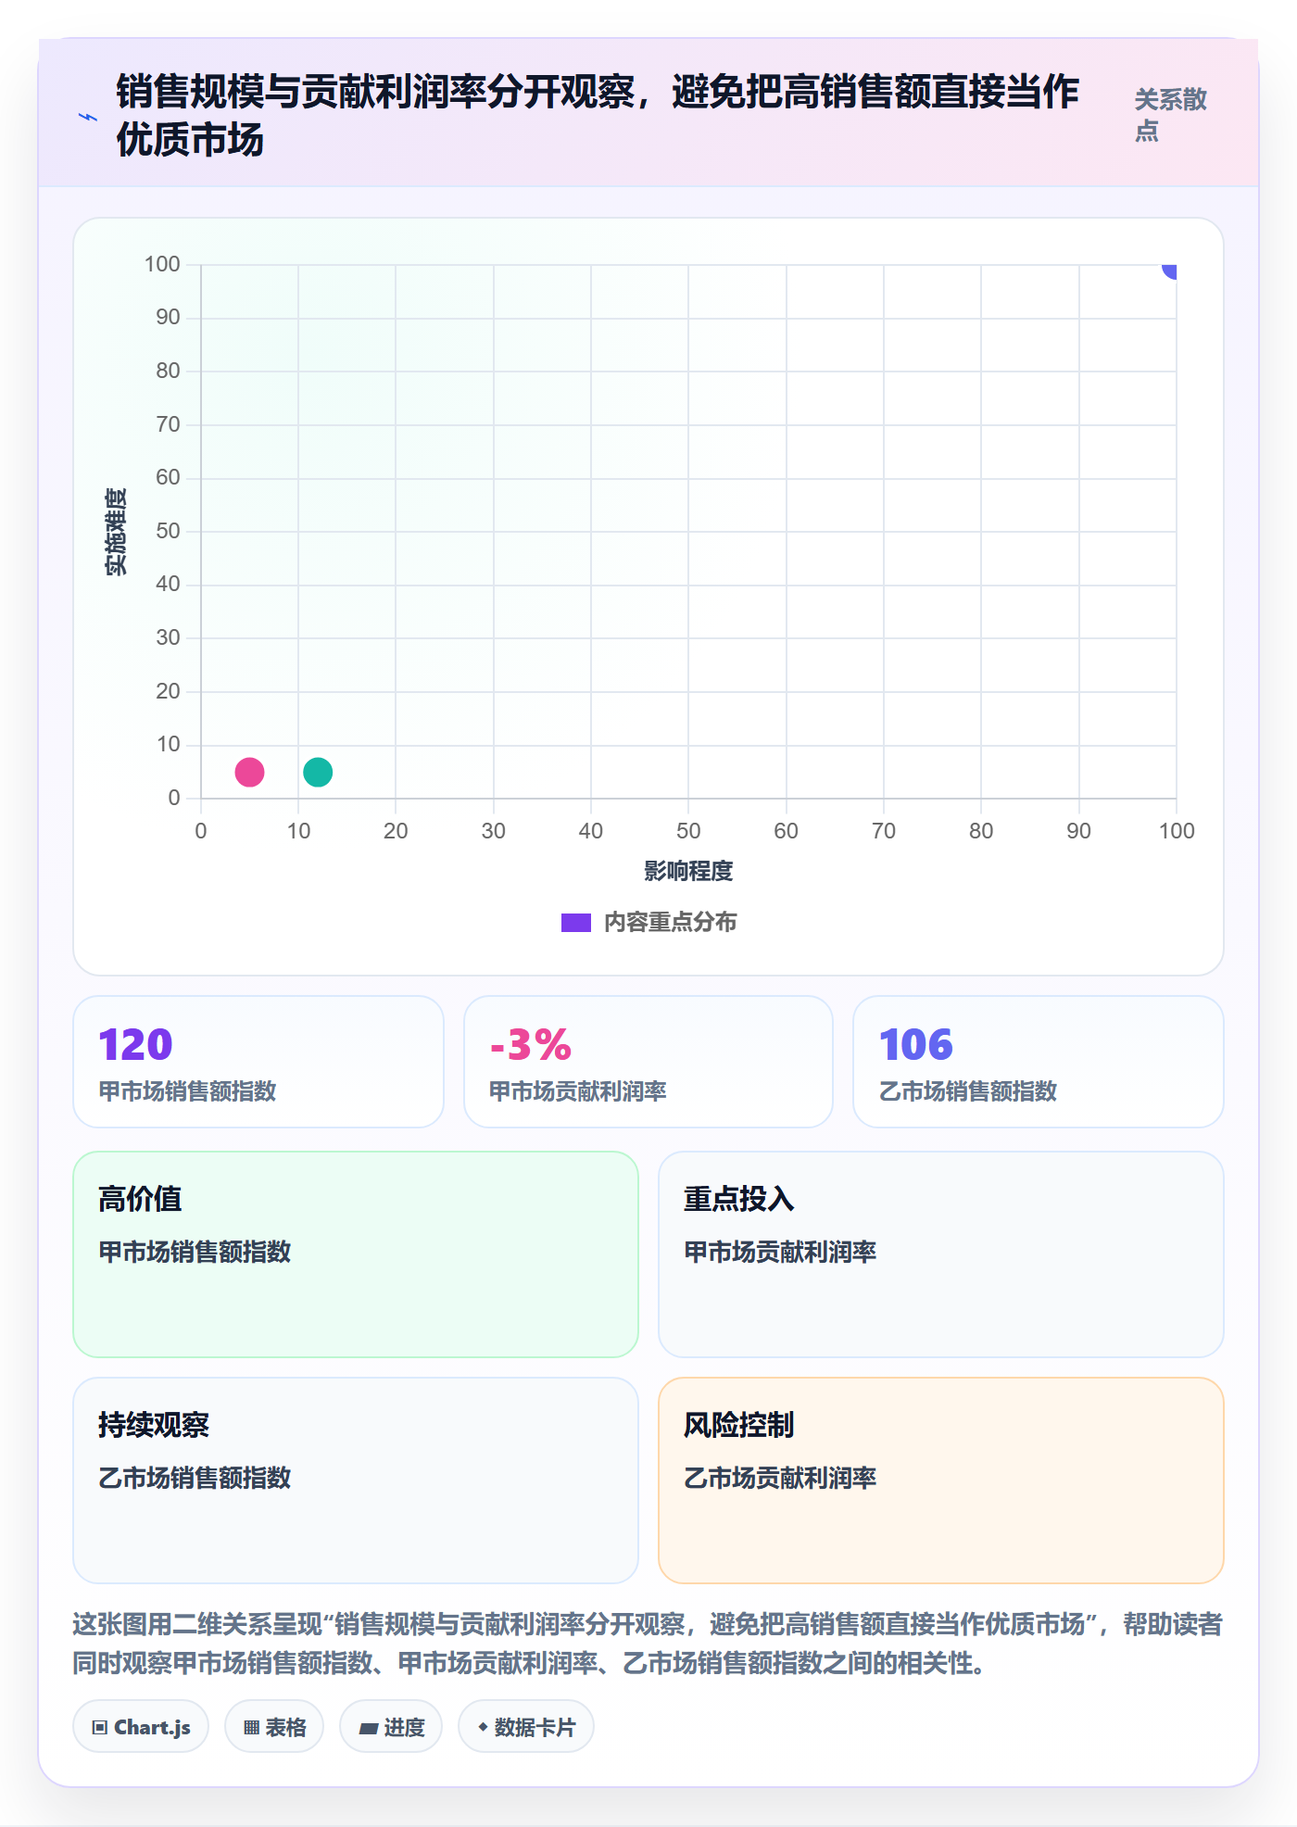Open the 风险控制 quadrant card heading
The width and height of the screenshot is (1297, 1827).
tap(739, 1425)
